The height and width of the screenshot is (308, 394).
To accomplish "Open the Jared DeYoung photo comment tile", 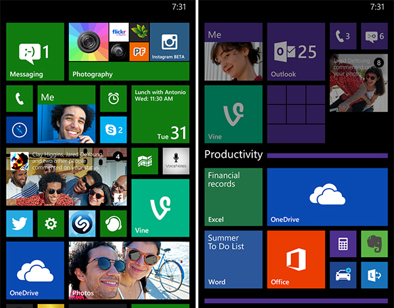I will click(359, 83).
